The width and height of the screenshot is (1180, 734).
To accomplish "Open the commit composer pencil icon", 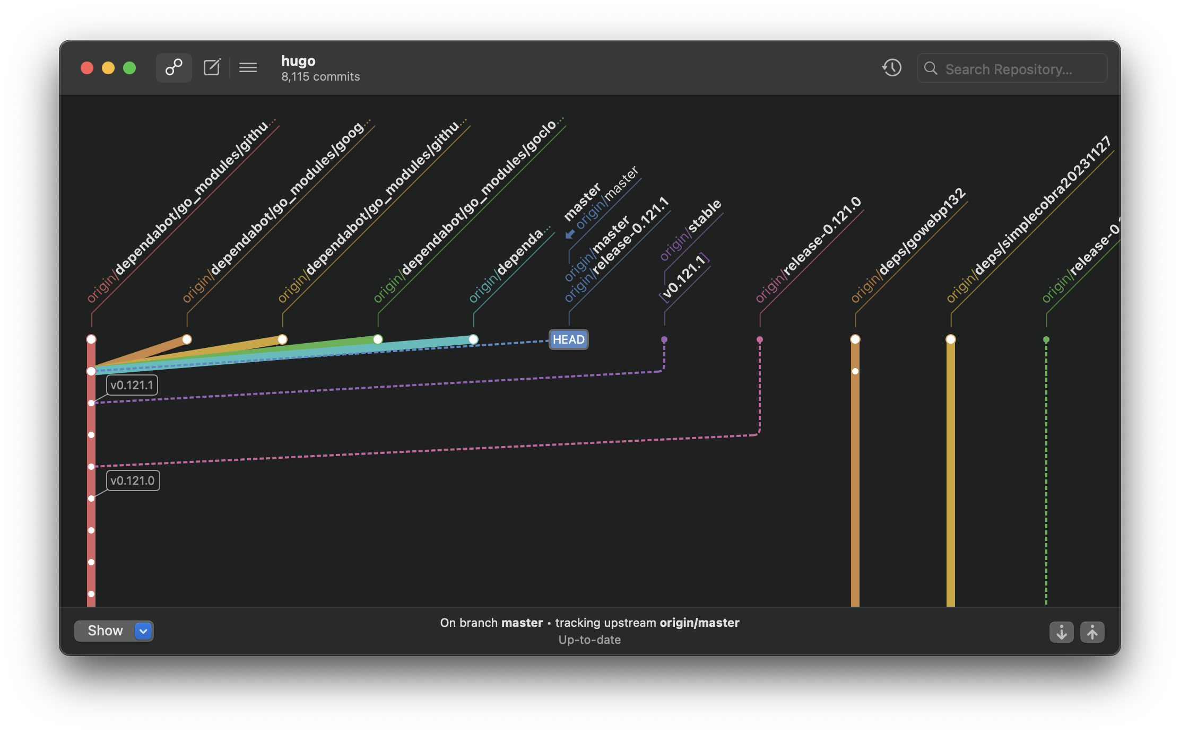I will tap(212, 67).
